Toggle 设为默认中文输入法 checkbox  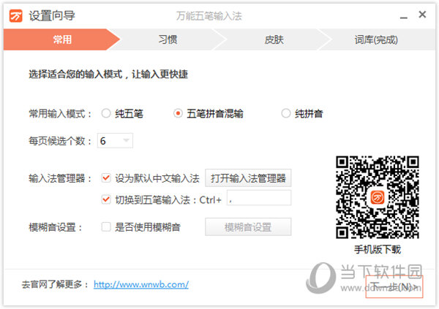point(106,178)
